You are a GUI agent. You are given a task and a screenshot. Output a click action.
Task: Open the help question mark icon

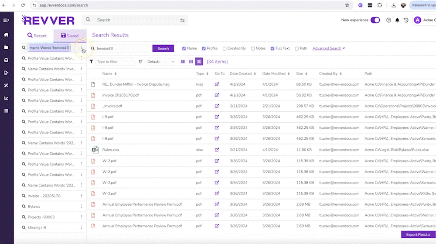389,20
